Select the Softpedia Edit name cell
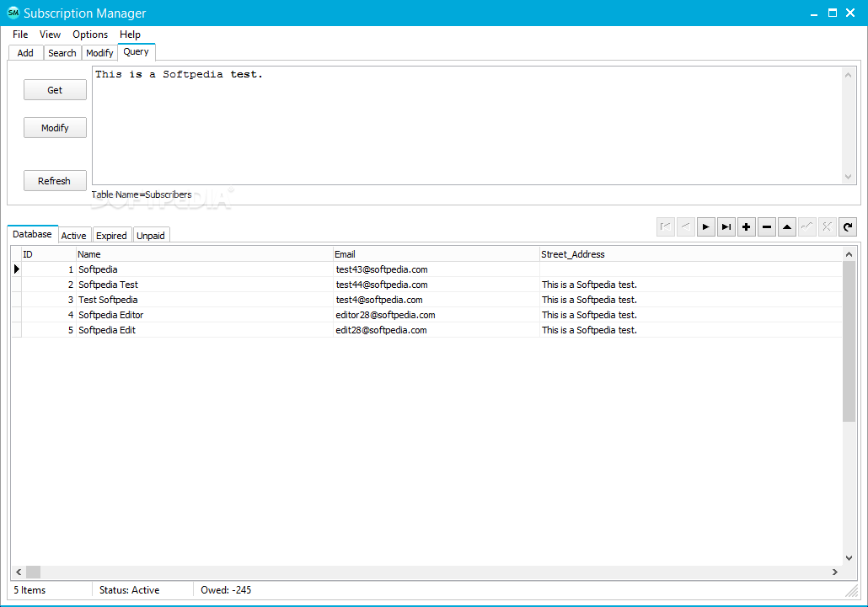The width and height of the screenshot is (868, 607). (x=205, y=330)
